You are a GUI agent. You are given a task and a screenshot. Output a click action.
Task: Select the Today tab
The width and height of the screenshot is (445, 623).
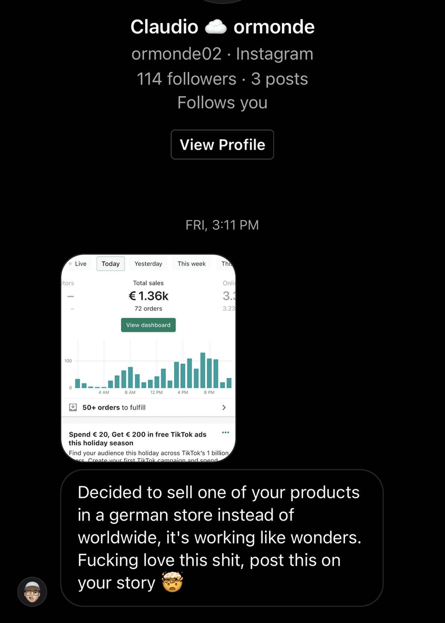tap(110, 263)
